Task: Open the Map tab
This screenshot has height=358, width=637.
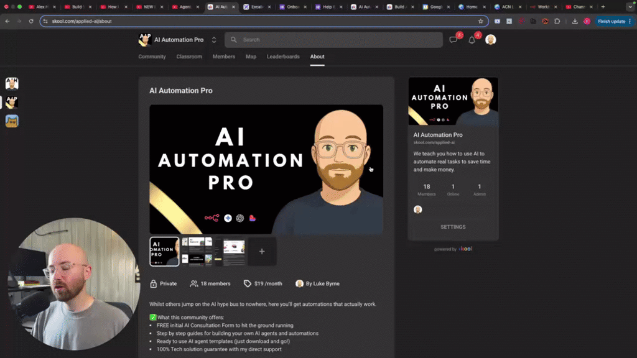Action: point(251,57)
